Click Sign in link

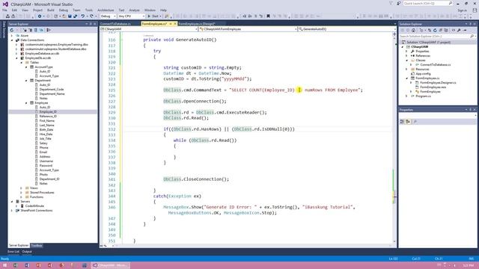point(463,10)
